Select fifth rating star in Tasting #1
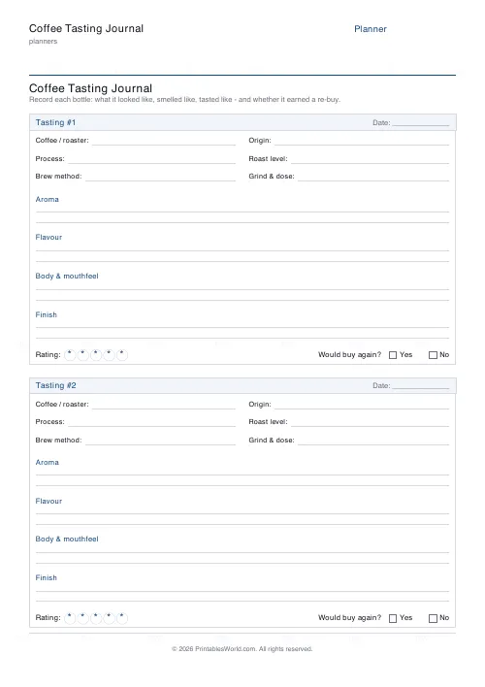 click(122, 355)
